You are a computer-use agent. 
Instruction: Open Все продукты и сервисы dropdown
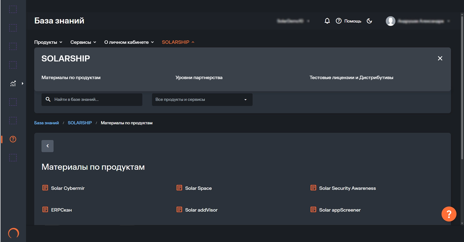click(x=202, y=100)
